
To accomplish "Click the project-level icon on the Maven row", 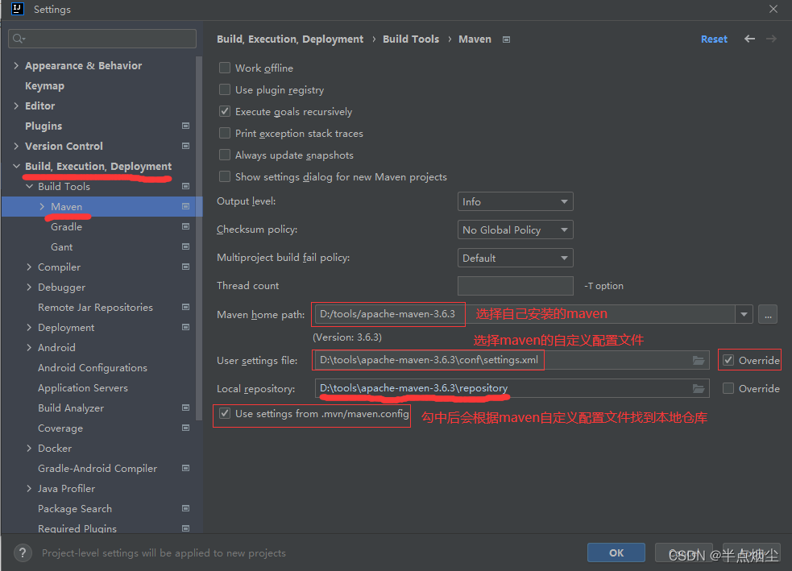I will pyautogui.click(x=186, y=206).
